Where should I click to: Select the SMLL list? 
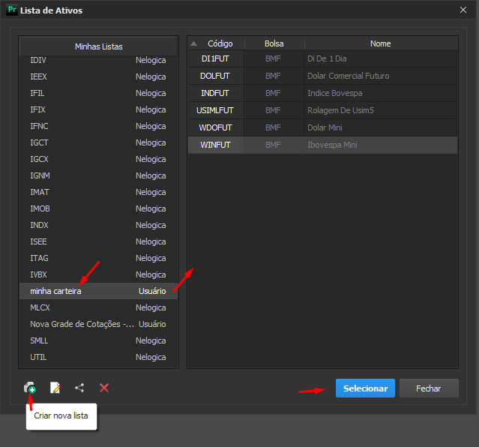coord(98,341)
